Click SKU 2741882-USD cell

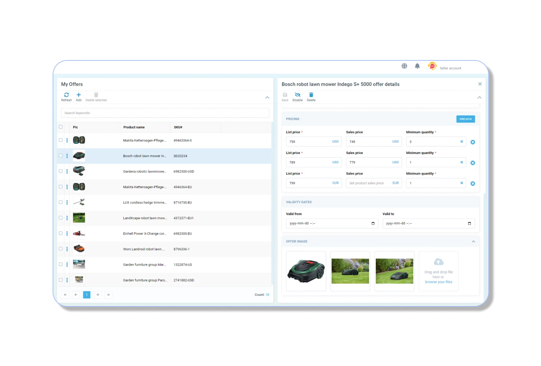tap(184, 280)
